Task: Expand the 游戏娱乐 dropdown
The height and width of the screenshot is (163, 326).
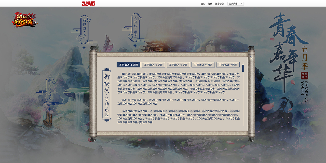Action: click(x=236, y=4)
